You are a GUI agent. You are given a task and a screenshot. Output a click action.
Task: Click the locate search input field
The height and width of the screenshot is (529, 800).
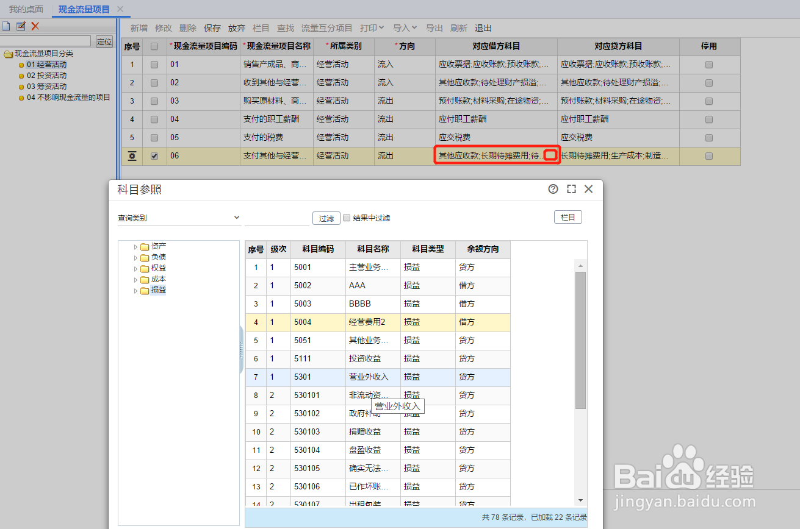pyautogui.click(x=46, y=41)
